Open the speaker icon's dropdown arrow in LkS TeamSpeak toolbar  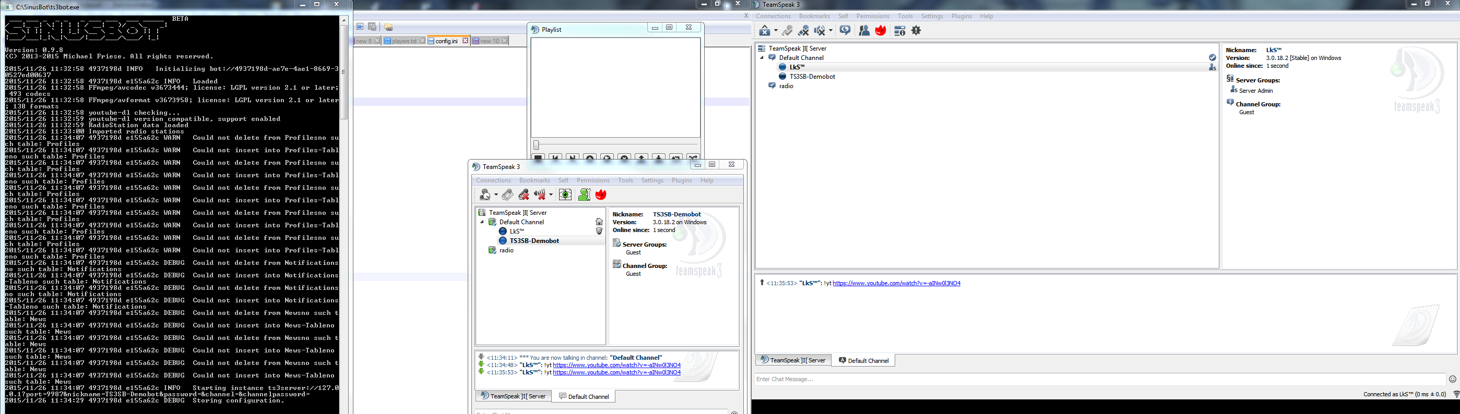tap(830, 31)
